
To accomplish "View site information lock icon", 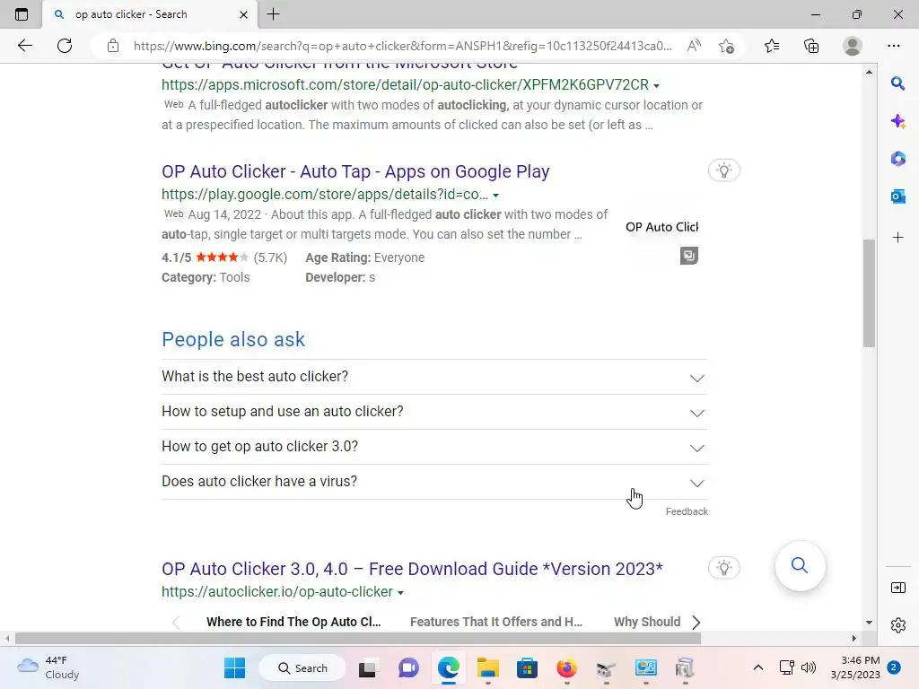I will click(x=112, y=46).
